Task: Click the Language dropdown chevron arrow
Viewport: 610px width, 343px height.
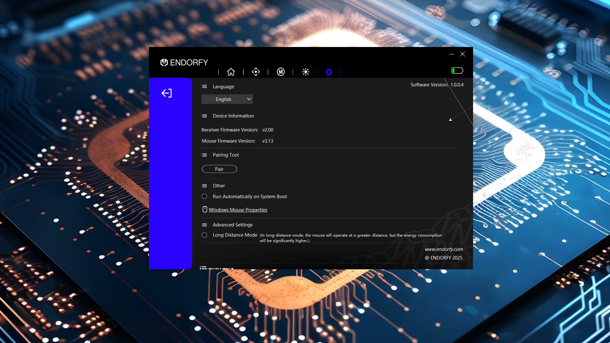Action: 249,99
